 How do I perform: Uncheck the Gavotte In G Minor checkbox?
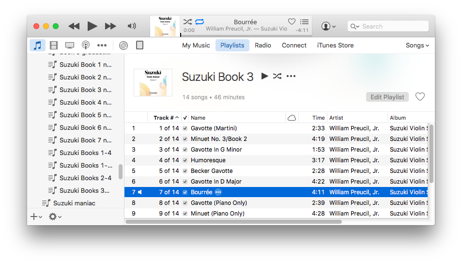(x=185, y=149)
